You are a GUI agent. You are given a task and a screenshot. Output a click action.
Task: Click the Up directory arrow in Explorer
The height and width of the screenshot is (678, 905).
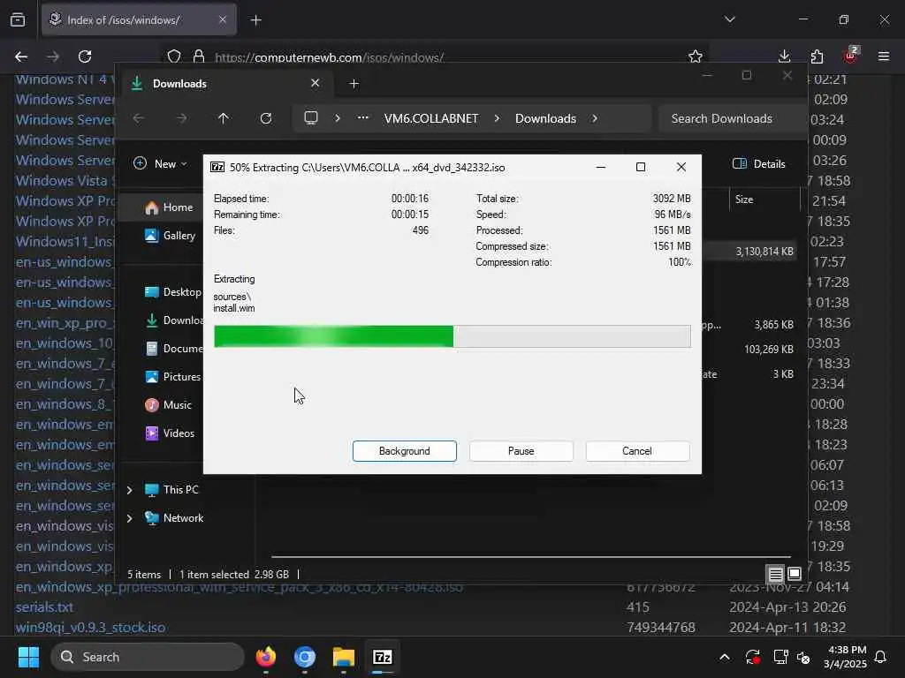point(224,118)
